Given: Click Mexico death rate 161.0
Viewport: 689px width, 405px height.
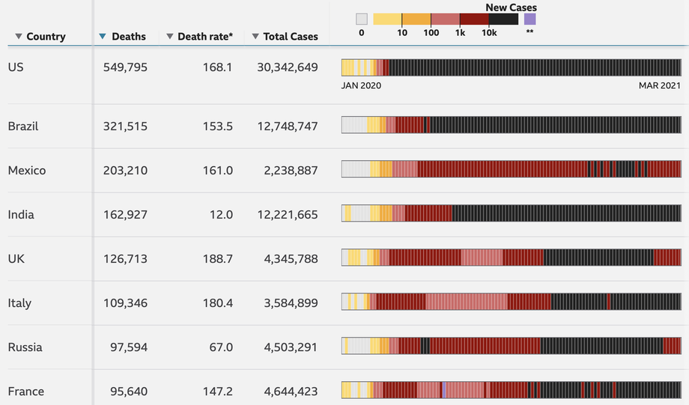Looking at the screenshot, I should pyautogui.click(x=217, y=171).
